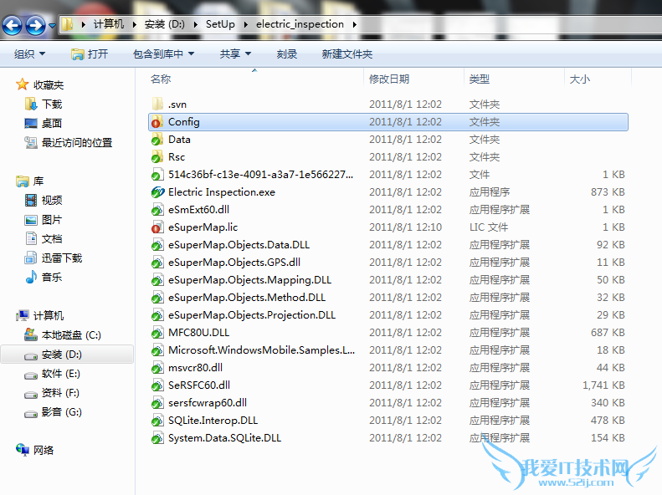The width and height of the screenshot is (662, 495).
Task: Expand the 安装 (D:) breadcrumb arrow
Action: (196, 24)
